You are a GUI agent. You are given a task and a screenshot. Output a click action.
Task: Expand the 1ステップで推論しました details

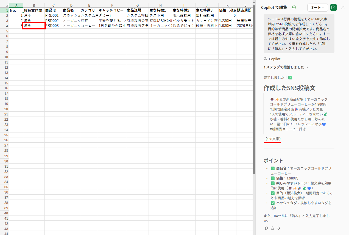(x=286, y=67)
